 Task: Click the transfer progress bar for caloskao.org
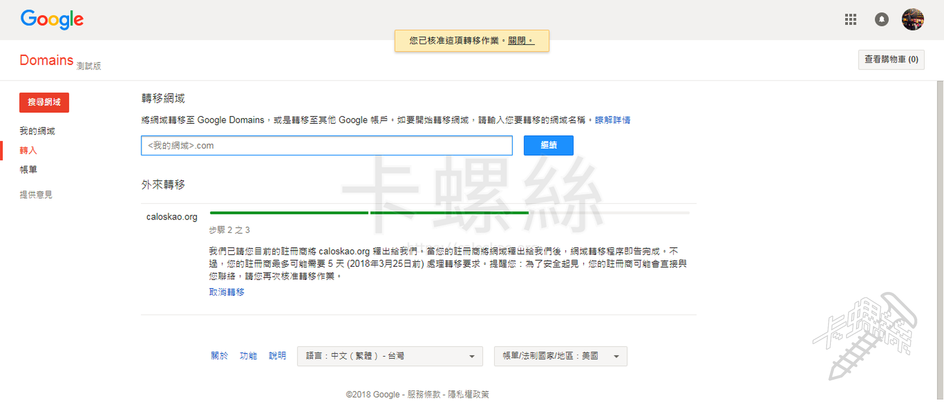[449, 213]
